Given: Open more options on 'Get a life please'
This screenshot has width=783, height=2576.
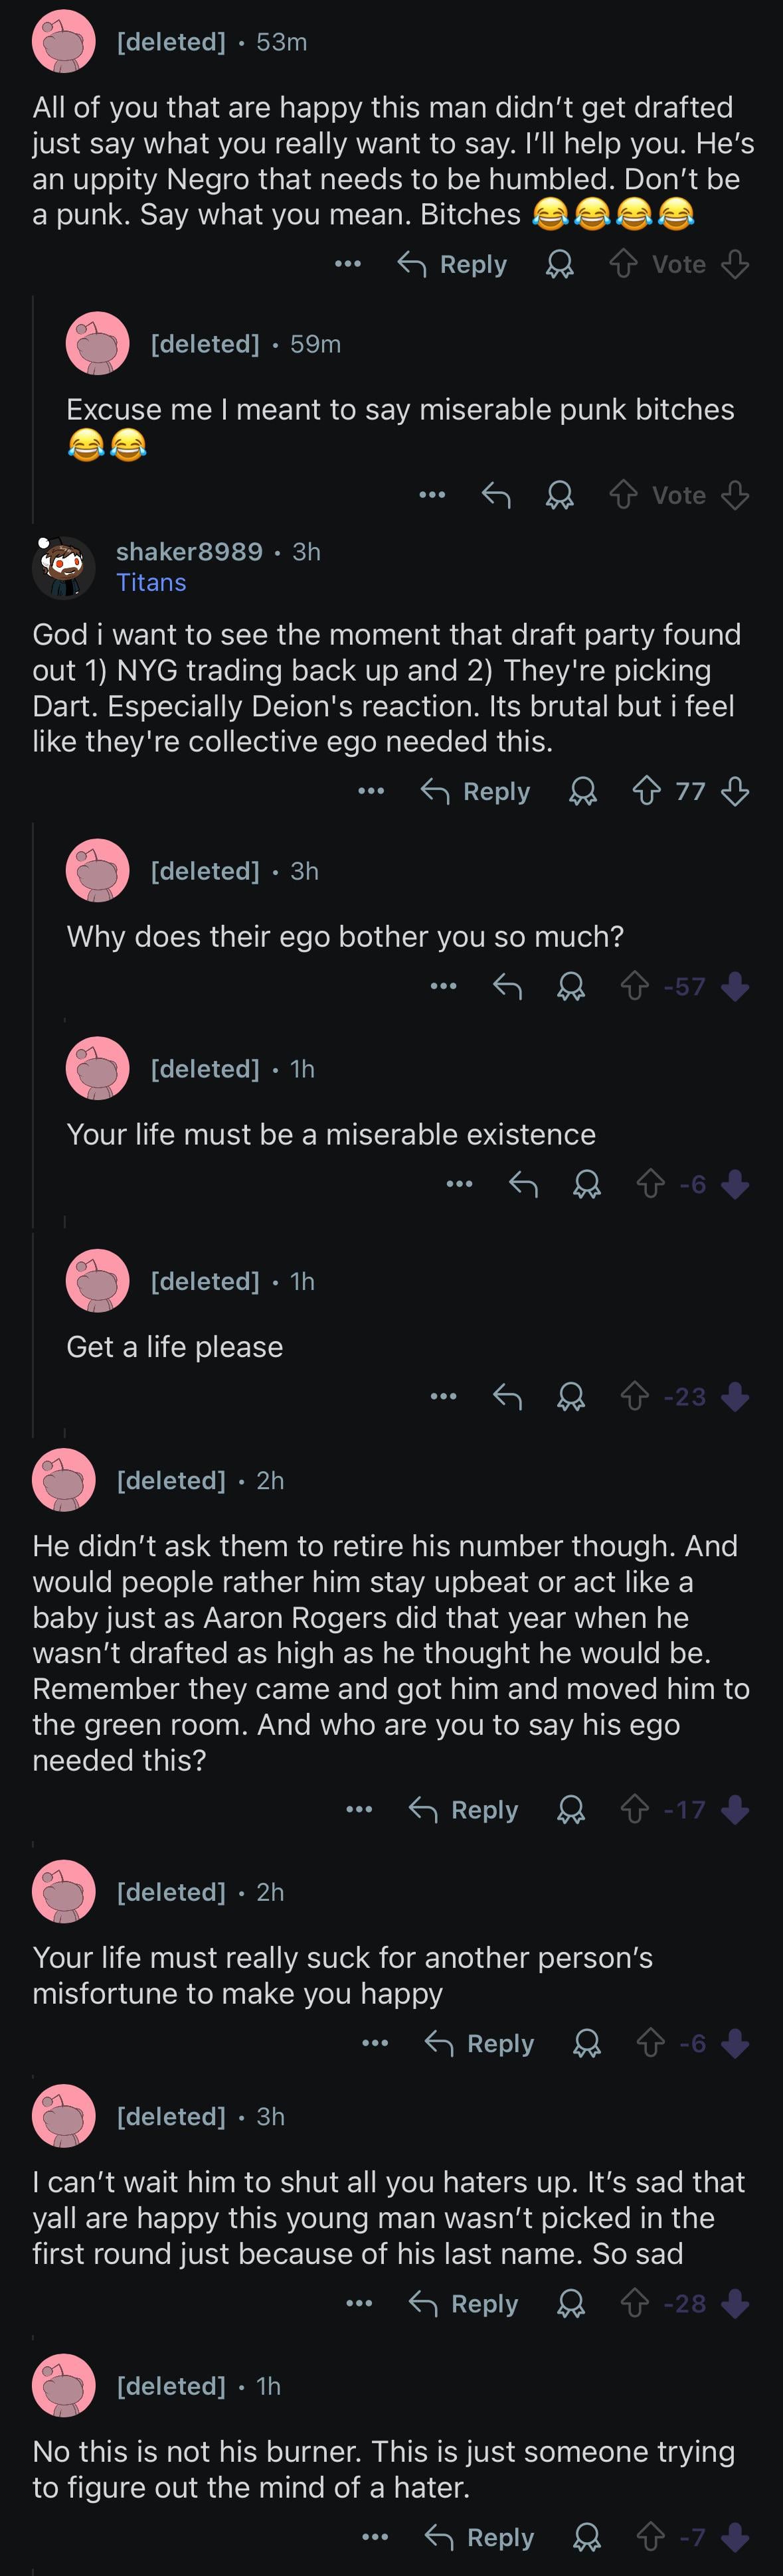Looking at the screenshot, I should (x=443, y=1396).
